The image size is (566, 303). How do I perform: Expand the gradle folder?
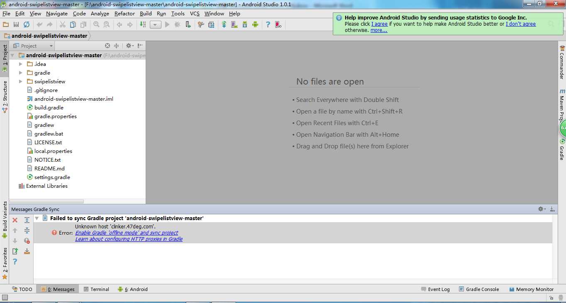point(21,73)
